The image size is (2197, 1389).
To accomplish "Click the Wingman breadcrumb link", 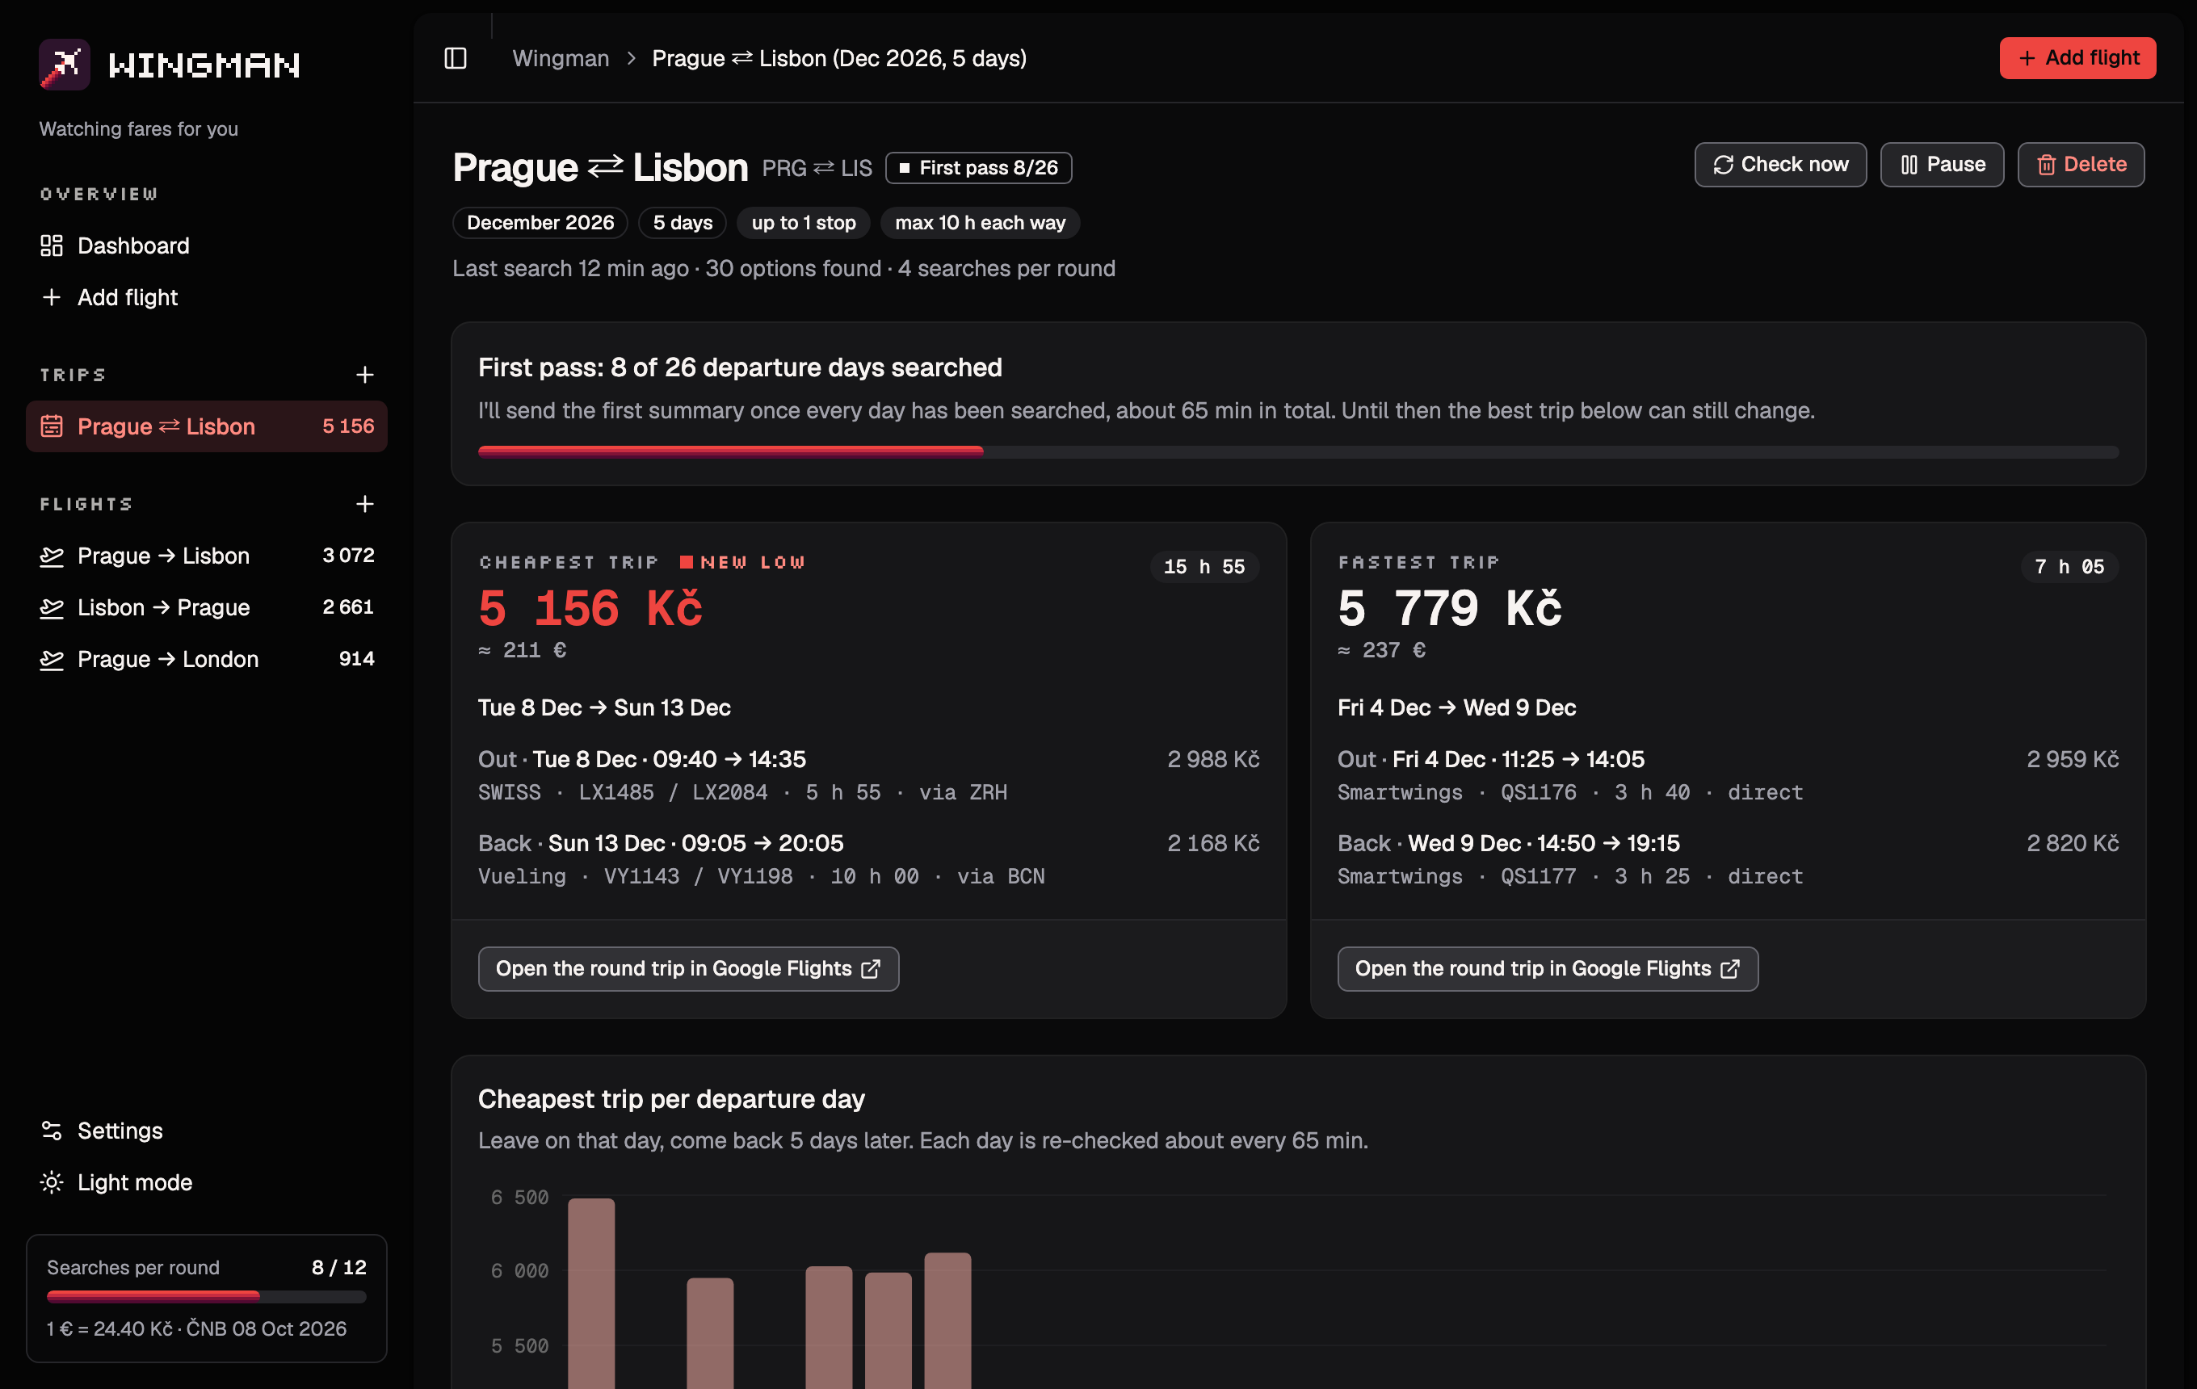I will point(561,58).
